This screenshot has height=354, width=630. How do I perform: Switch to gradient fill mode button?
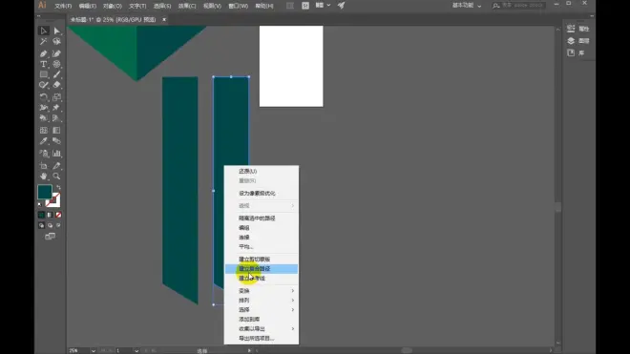[50, 215]
